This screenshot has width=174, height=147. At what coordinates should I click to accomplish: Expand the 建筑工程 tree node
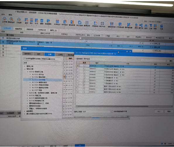click(25, 66)
